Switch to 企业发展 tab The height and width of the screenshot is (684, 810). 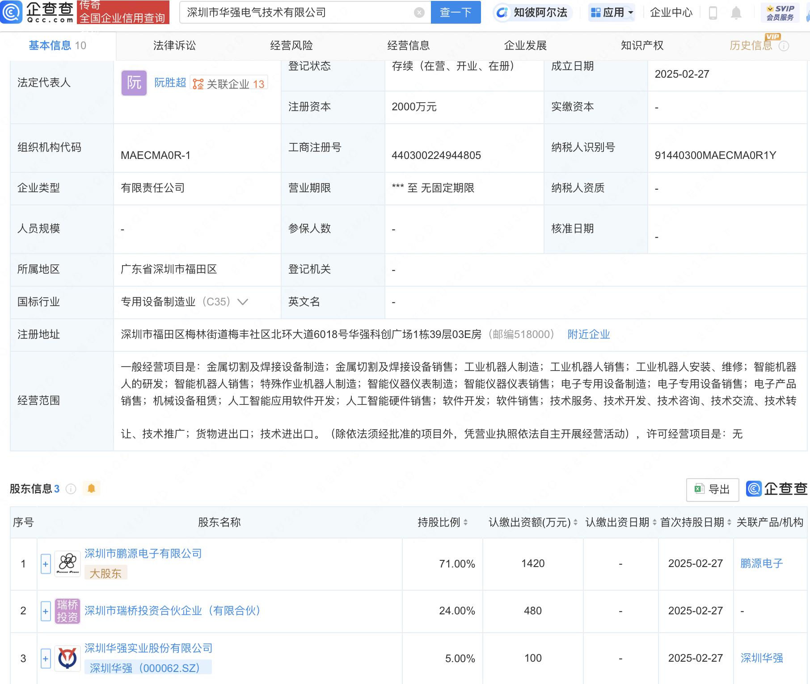[525, 46]
